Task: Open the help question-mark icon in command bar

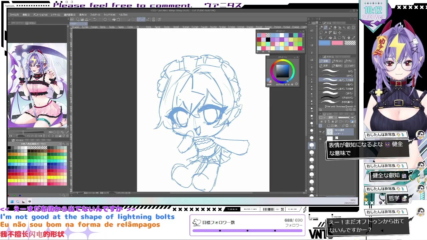Action: [159, 19]
